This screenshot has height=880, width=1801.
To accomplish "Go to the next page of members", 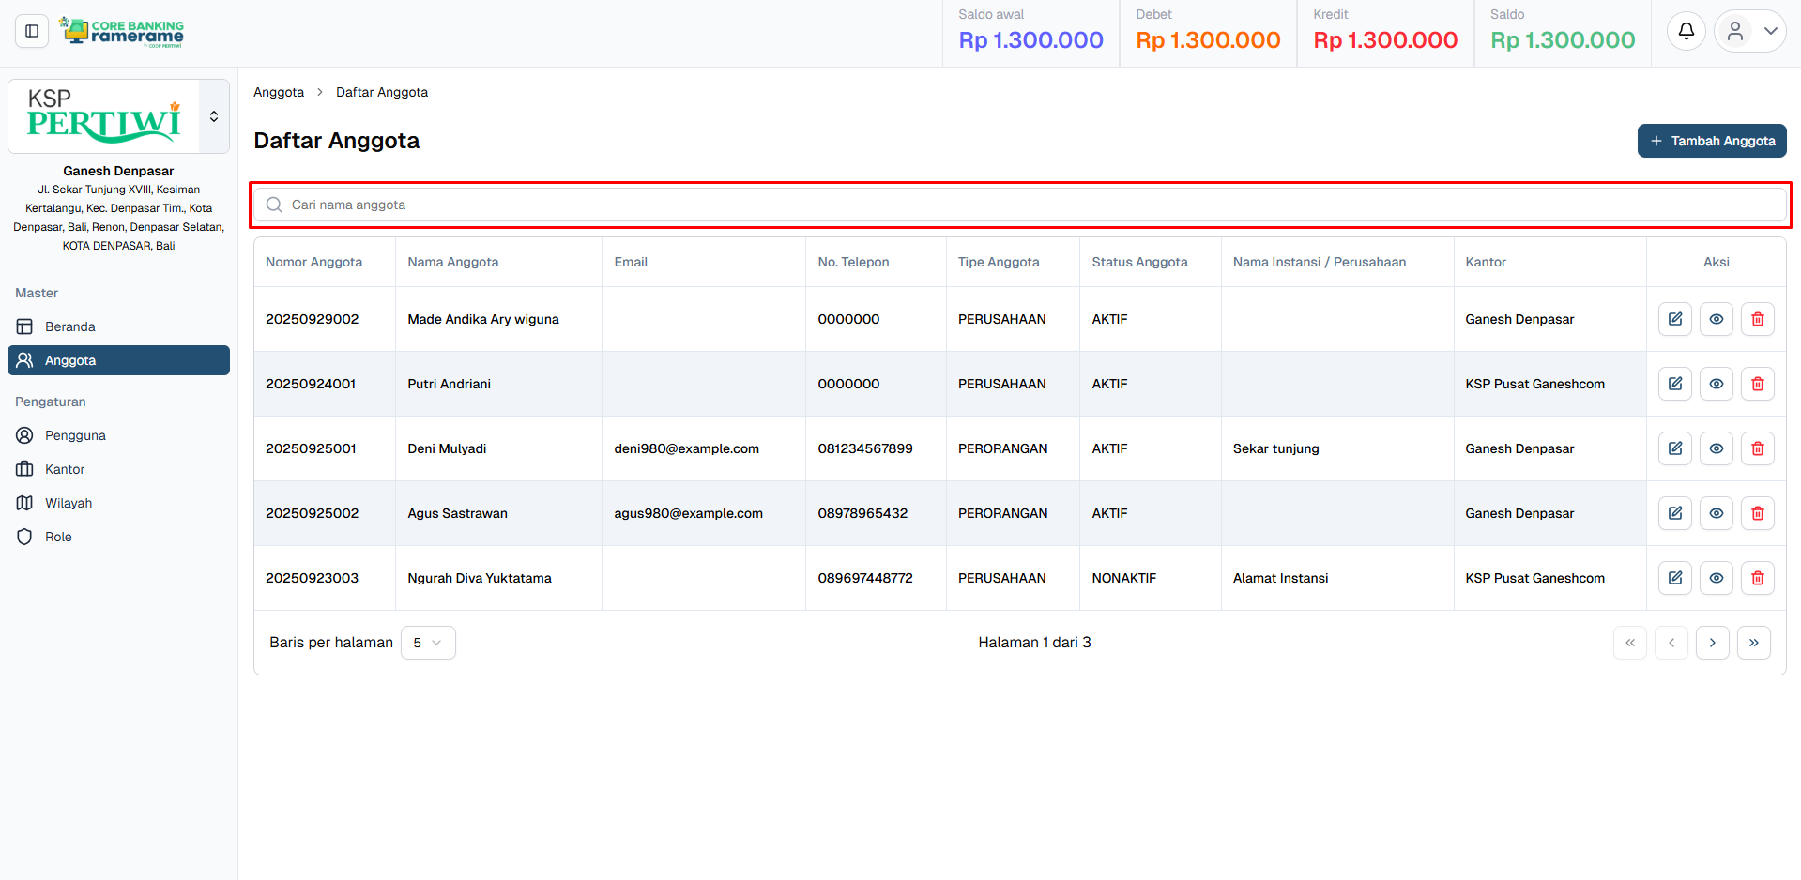I will (1713, 643).
